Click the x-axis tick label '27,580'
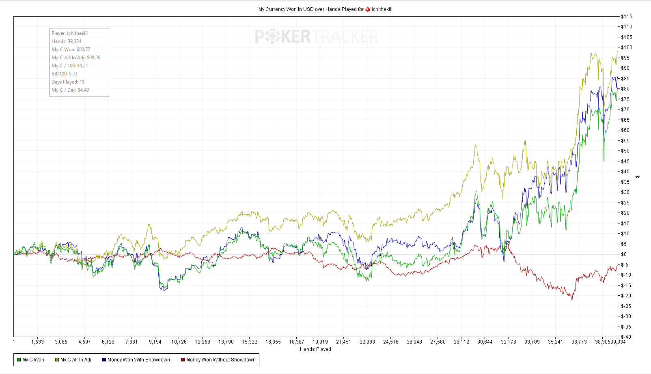 [438, 342]
